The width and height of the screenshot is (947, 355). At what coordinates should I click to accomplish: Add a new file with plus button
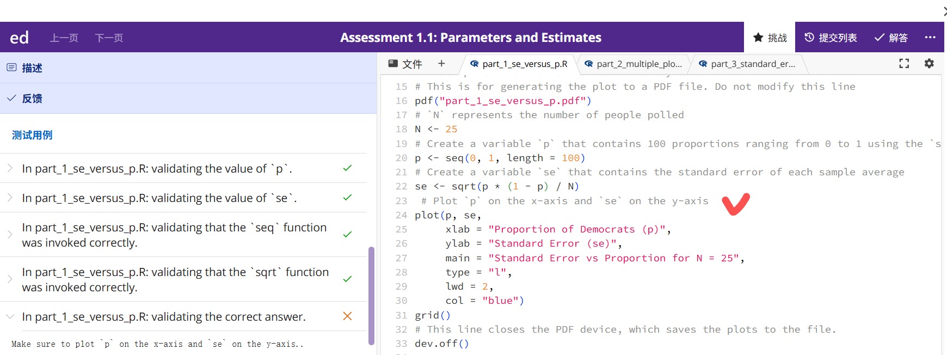point(441,64)
